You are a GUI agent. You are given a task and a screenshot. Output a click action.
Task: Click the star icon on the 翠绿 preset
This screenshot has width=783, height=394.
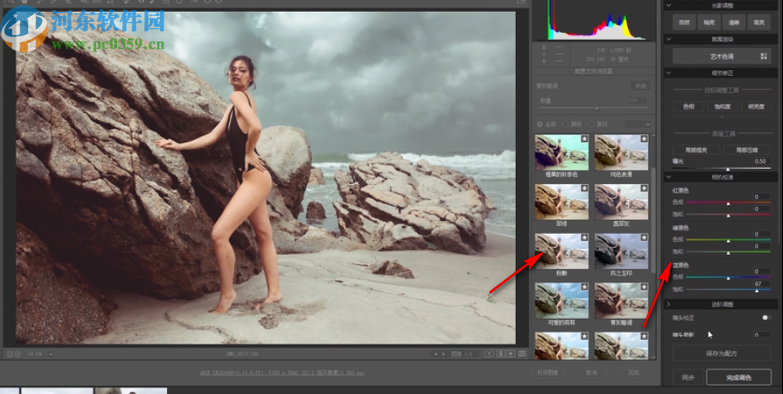(584, 190)
